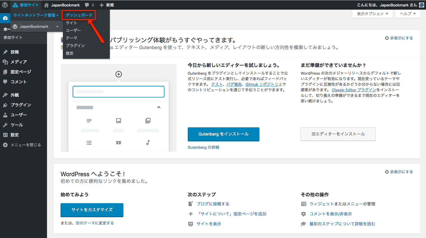Click the dashboard gauge icon in sidebar

coord(5,18)
